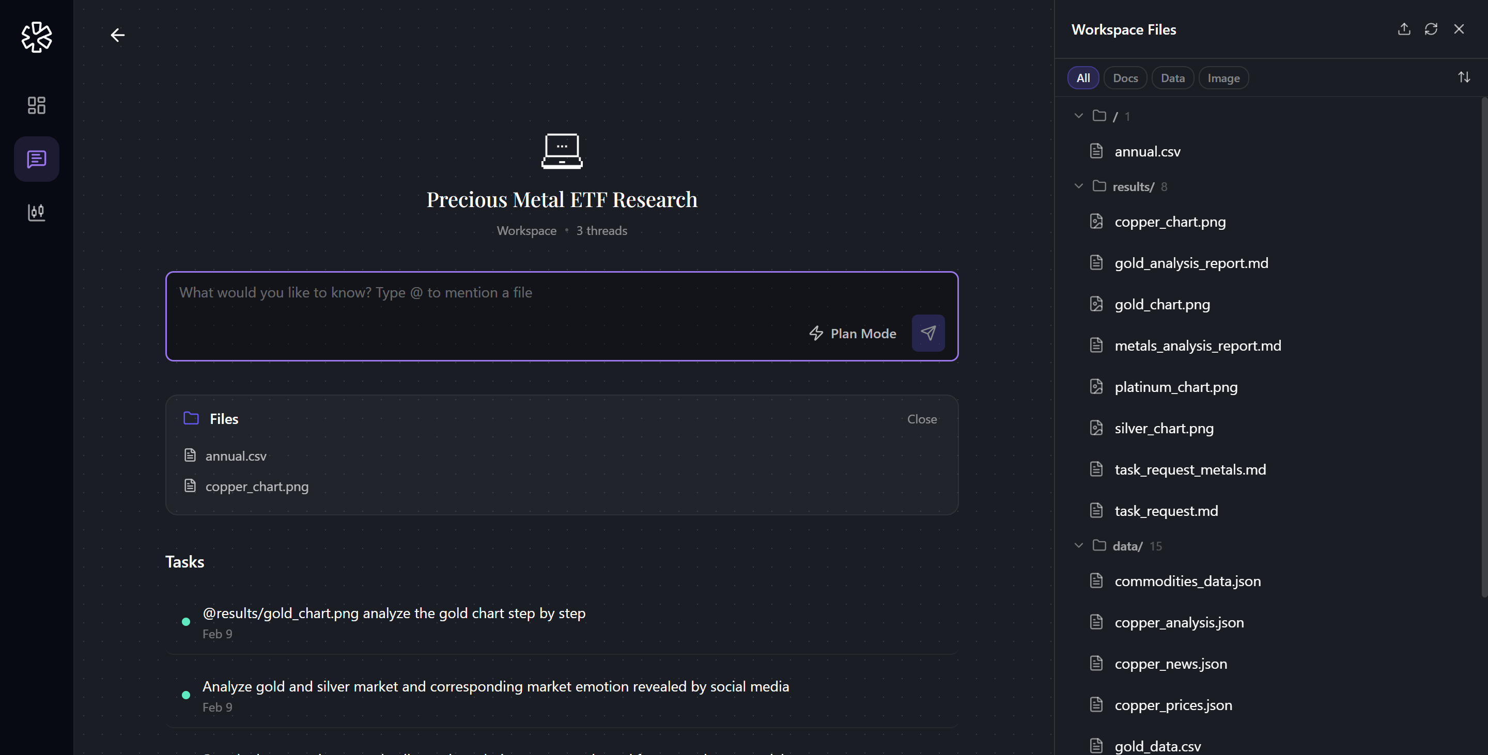This screenshot has height=755, width=1488.
Task: Collapse the results/ folder
Action: pyautogui.click(x=1078, y=186)
